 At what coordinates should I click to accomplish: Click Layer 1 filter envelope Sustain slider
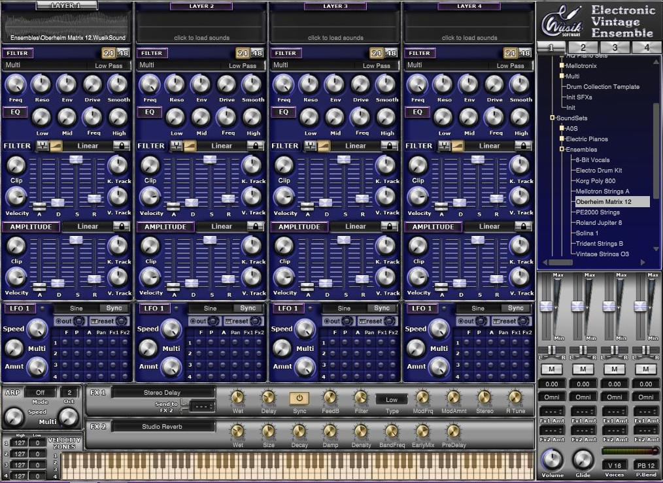click(x=76, y=159)
